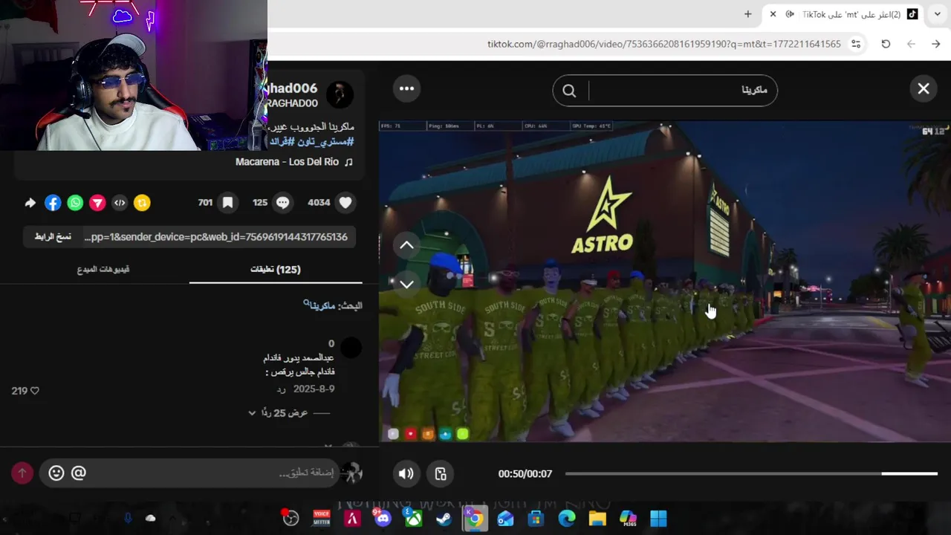
Task: Open the Macarena - Los Del Rio sound
Action: coord(294,161)
